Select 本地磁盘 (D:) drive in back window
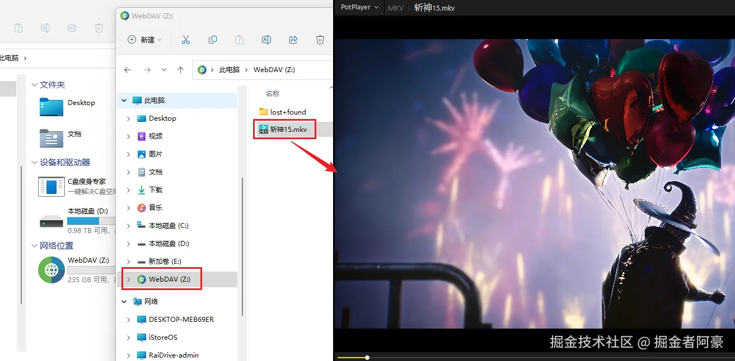 pyautogui.click(x=76, y=221)
